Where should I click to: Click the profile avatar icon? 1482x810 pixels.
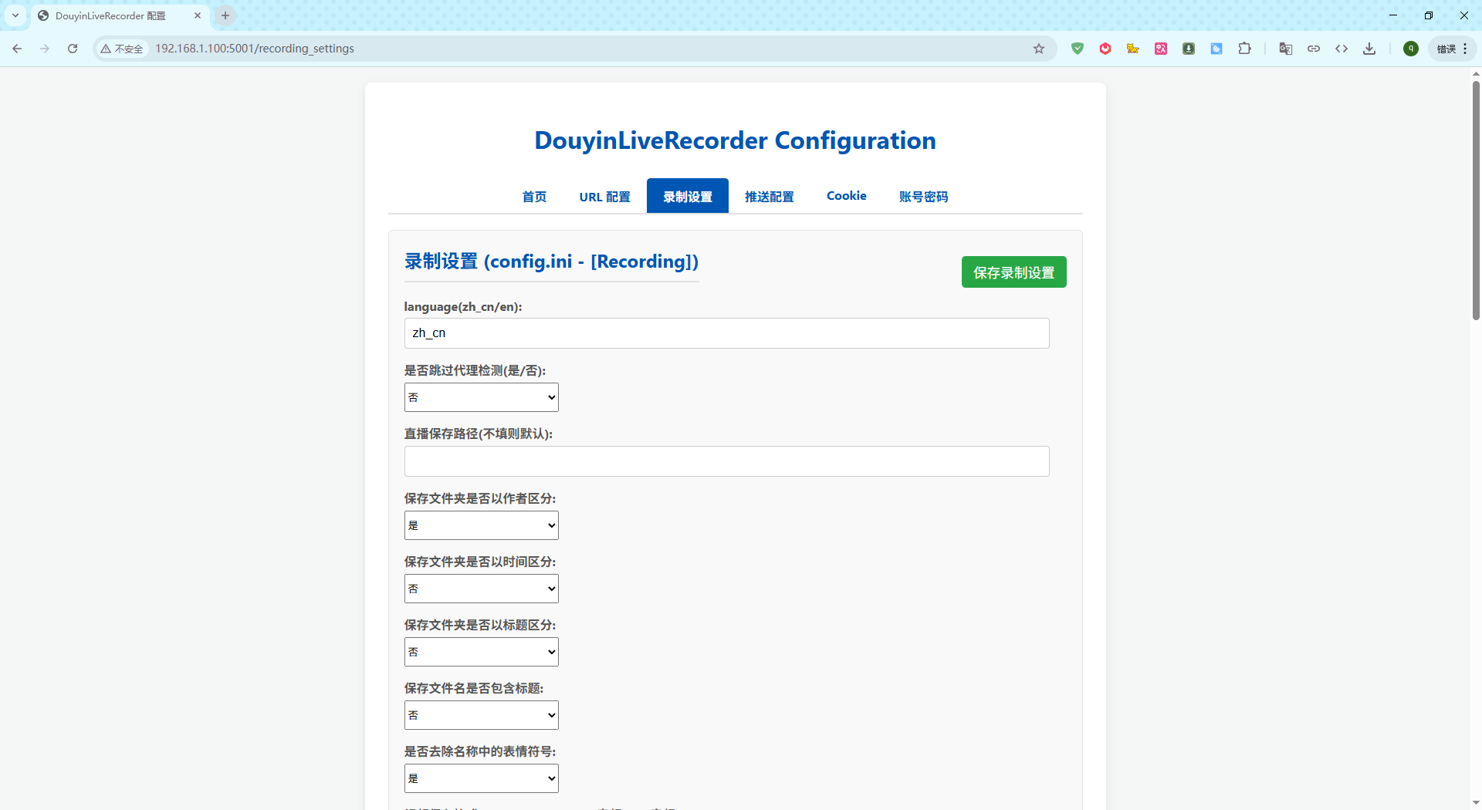[x=1410, y=48]
